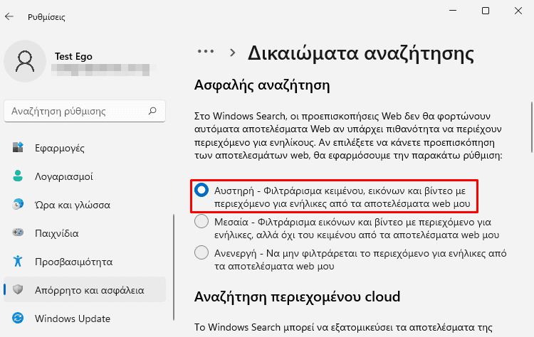Click the Λογαριασμοί person icon

tap(19, 176)
